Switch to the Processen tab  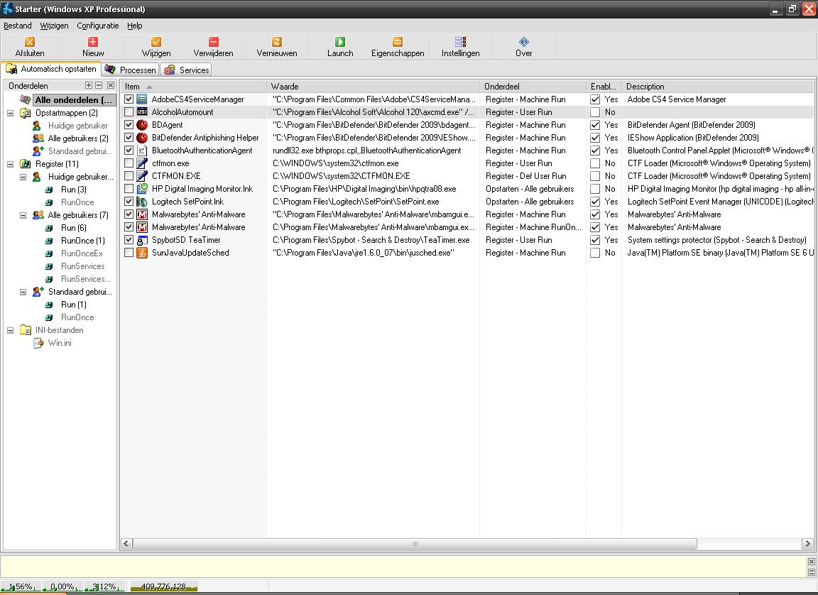pos(131,70)
